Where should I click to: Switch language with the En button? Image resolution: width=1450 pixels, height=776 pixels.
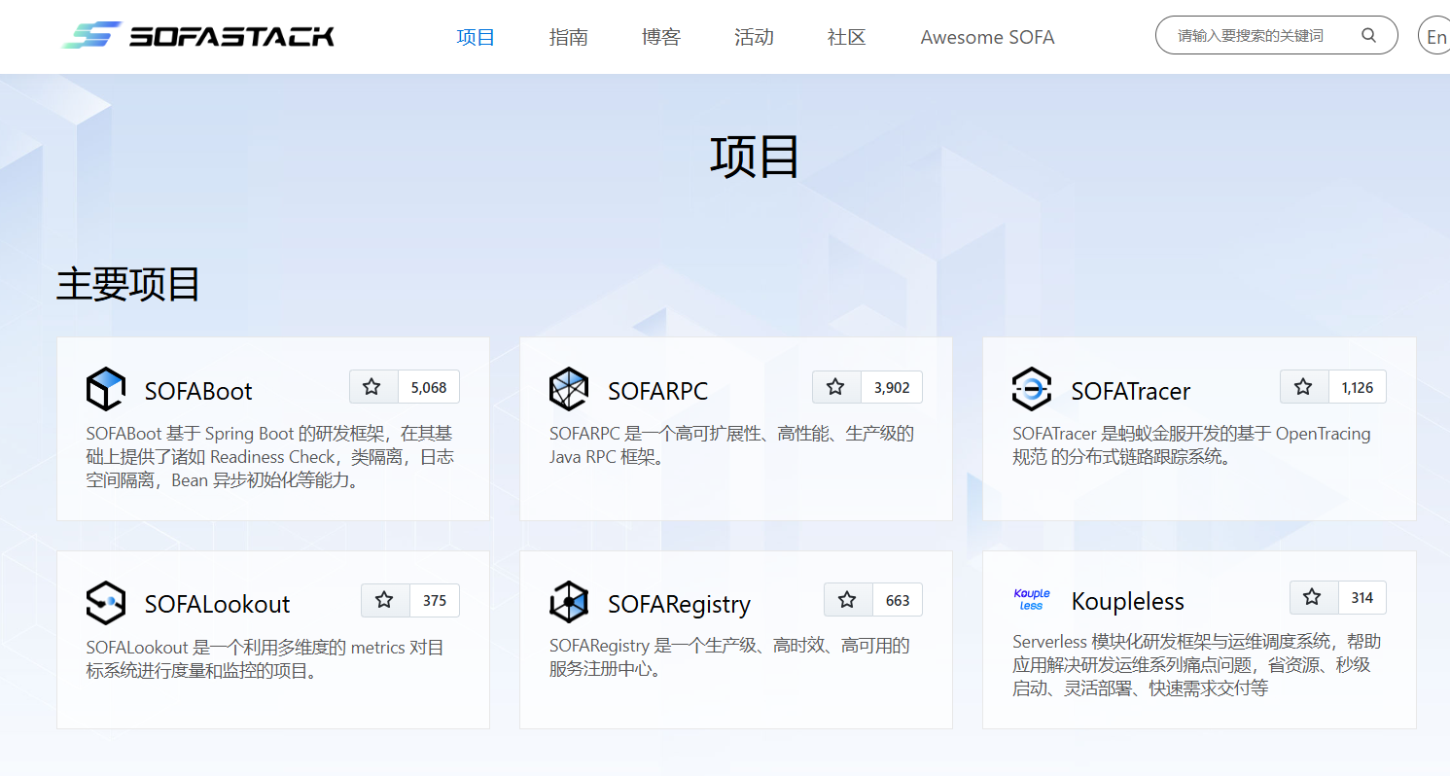coord(1434,36)
